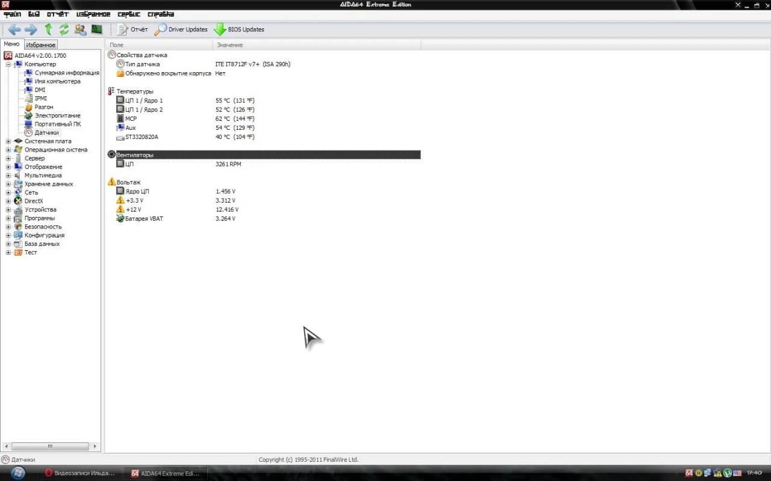Collapse the Компьютер tree node
Image resolution: width=771 pixels, height=481 pixels.
[8, 64]
